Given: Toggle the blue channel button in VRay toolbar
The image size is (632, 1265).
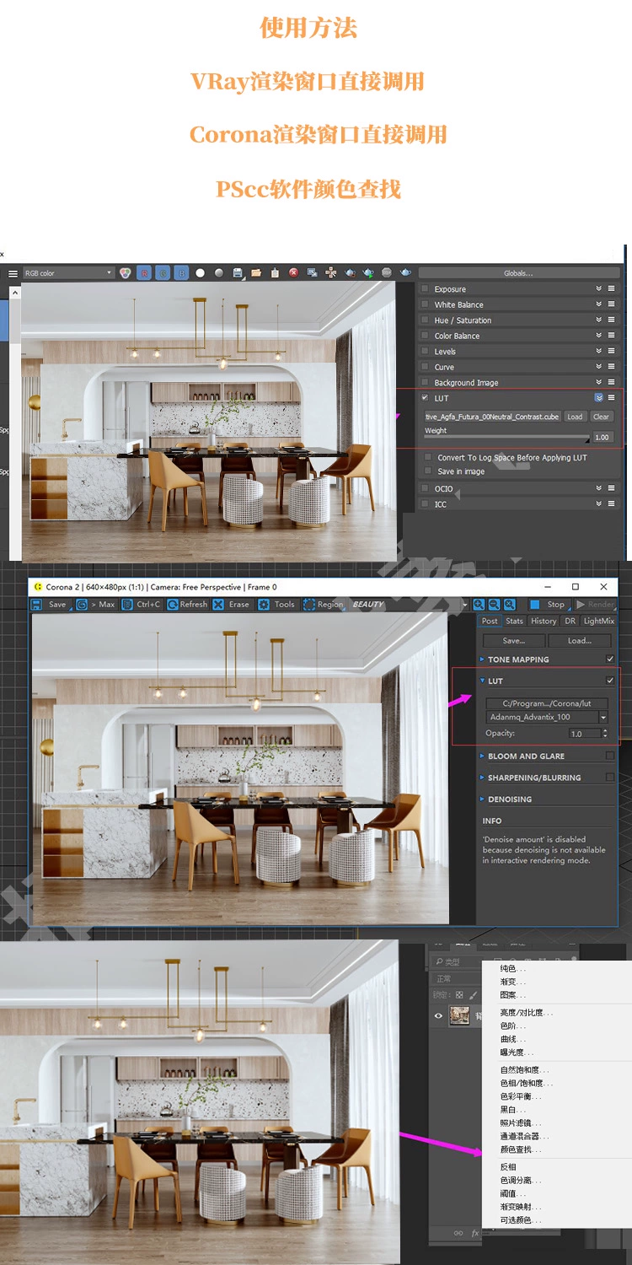Looking at the screenshot, I should (181, 273).
